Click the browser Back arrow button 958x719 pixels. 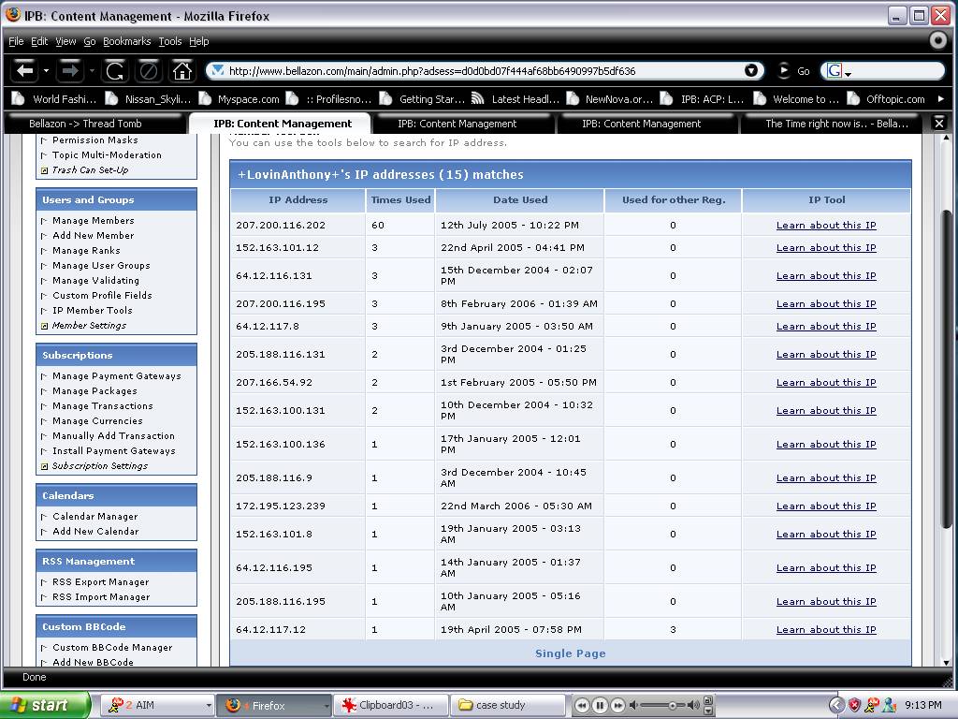25,70
